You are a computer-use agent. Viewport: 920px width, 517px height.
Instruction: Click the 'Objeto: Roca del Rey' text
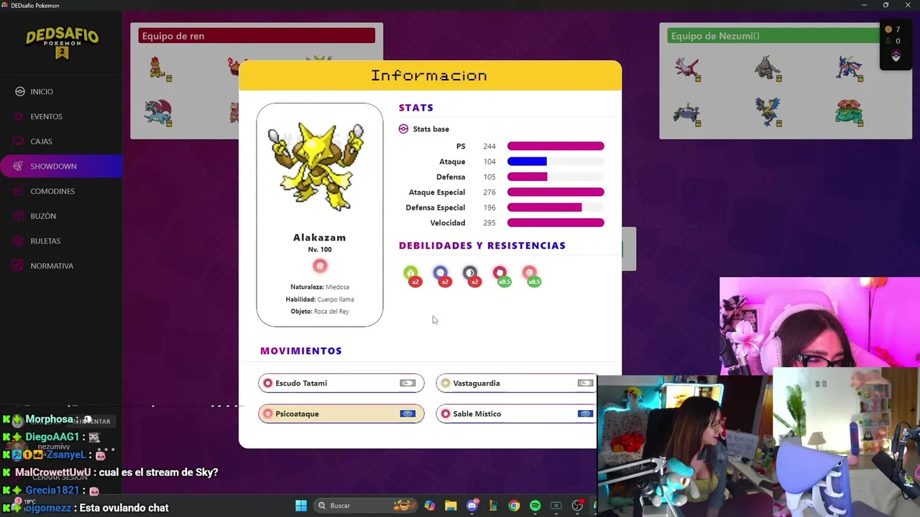pos(319,312)
